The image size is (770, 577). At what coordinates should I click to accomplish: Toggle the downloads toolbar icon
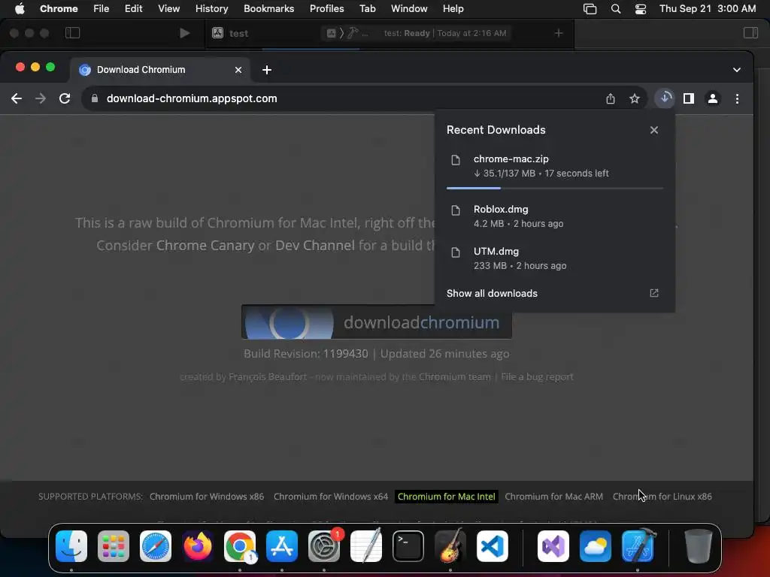click(x=665, y=98)
